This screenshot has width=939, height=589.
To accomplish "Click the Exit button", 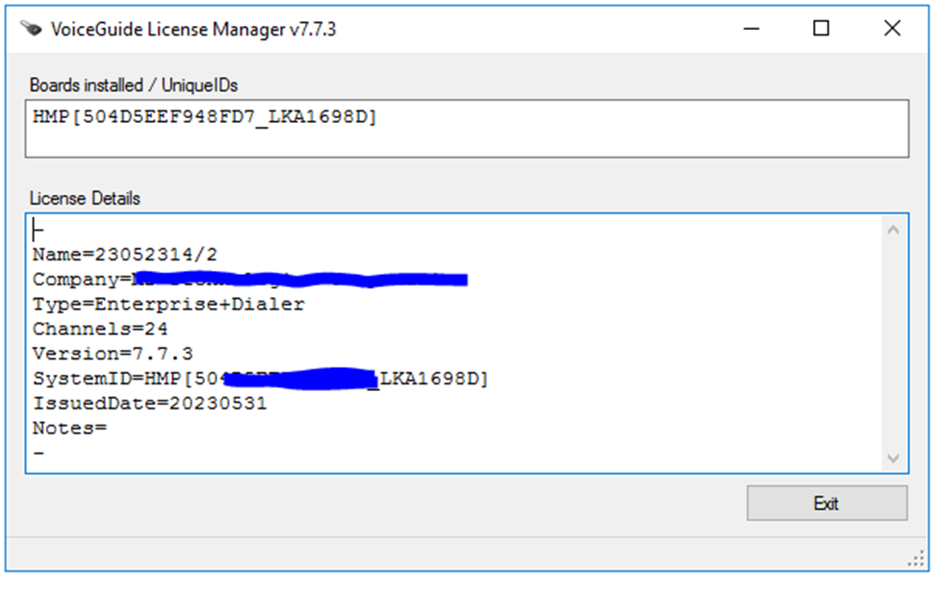I will 826,503.
